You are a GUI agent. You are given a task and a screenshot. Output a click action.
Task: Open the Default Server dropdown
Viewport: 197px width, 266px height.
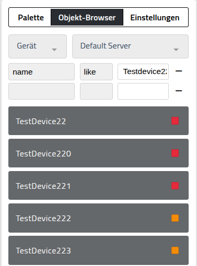(x=130, y=46)
